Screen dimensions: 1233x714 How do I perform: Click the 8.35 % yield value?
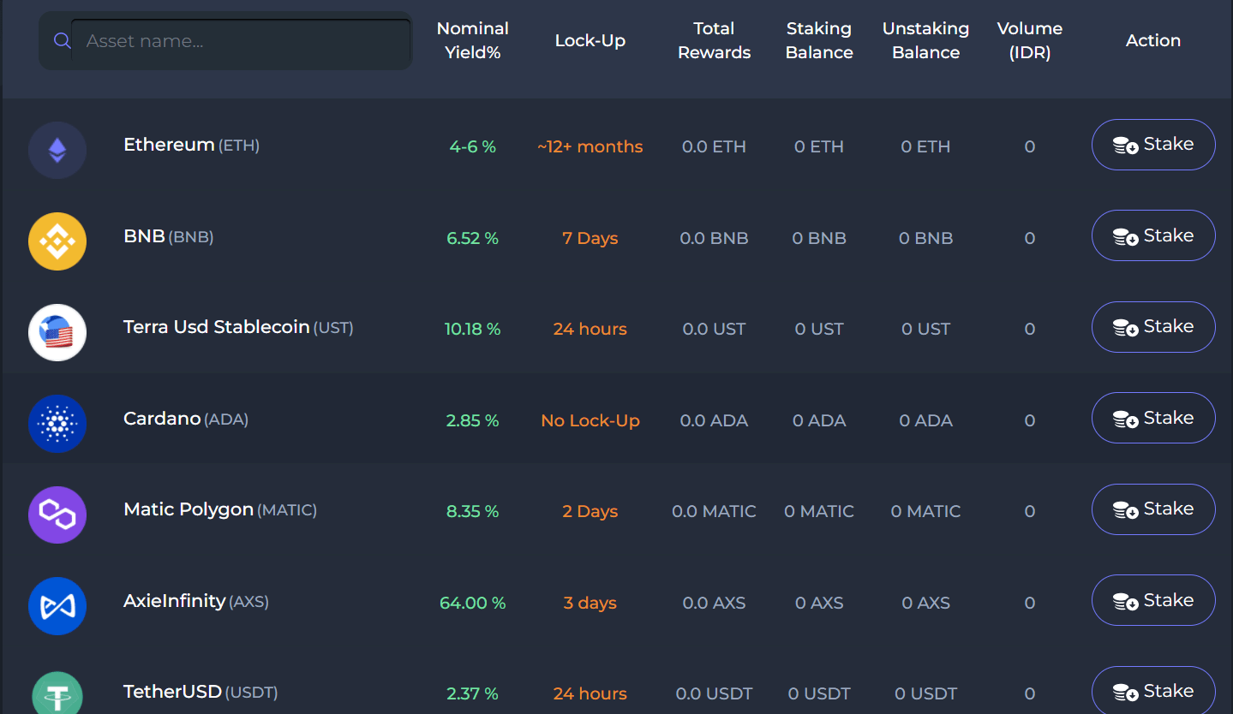(x=473, y=511)
